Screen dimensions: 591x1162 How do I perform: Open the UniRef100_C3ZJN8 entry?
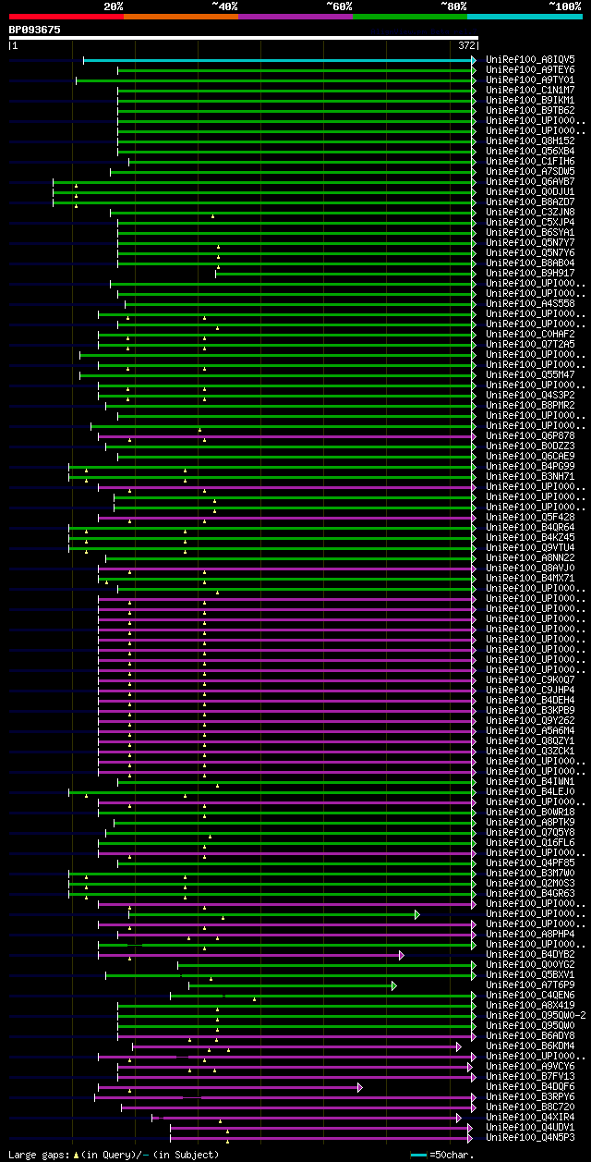pyautogui.click(x=530, y=212)
